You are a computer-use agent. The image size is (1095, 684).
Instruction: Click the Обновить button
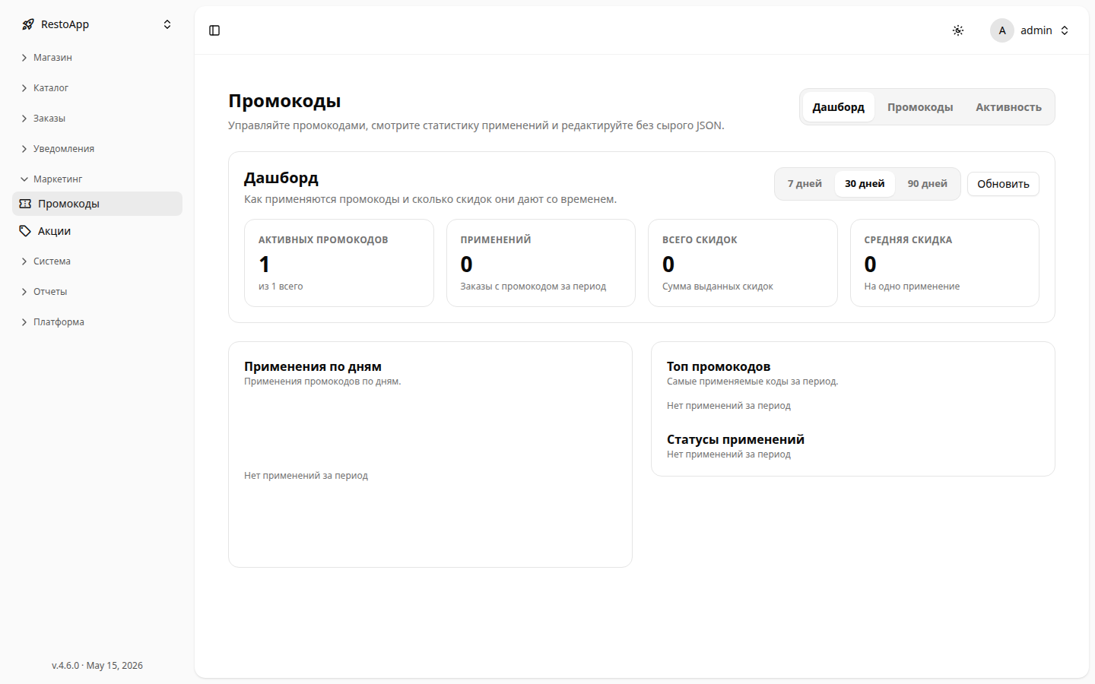click(x=1003, y=184)
